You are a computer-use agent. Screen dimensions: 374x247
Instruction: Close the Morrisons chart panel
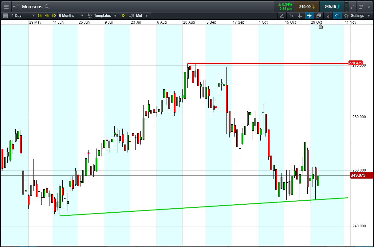tap(369, 6)
